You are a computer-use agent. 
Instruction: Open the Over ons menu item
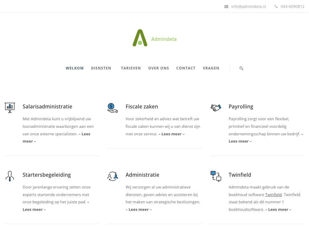[159, 68]
